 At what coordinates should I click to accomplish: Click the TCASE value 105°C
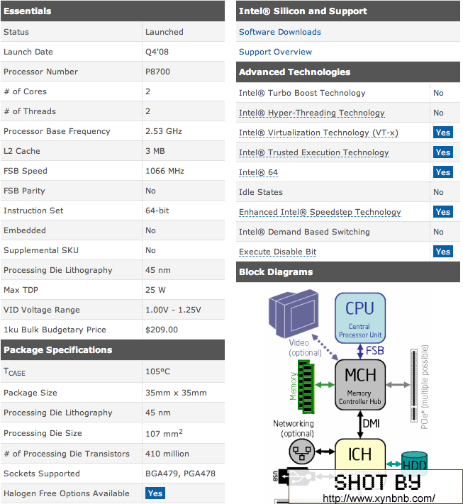tap(157, 371)
